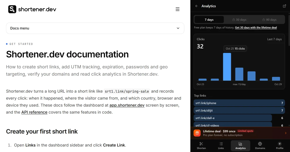Go to the Domains tab with globe icon
The width and height of the screenshot is (290, 152).
tap(260, 146)
